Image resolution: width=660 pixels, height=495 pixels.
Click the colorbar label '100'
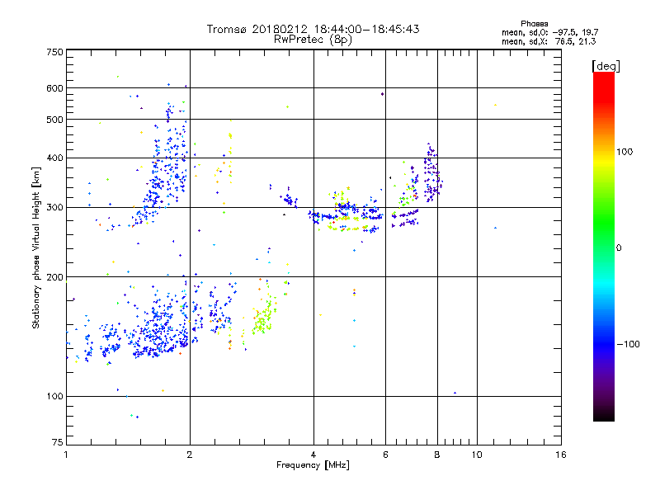tap(625, 152)
